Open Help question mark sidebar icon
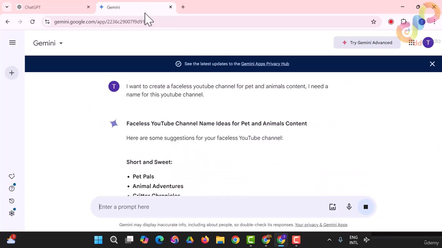This screenshot has width=442, height=248. 12,188
